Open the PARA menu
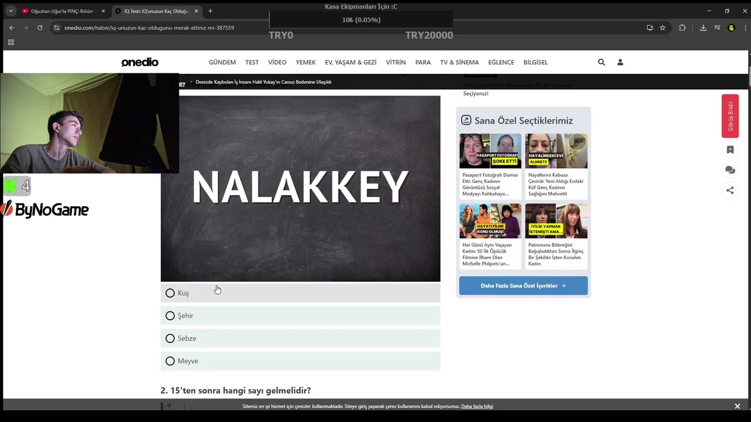This screenshot has width=751, height=422. click(x=423, y=62)
